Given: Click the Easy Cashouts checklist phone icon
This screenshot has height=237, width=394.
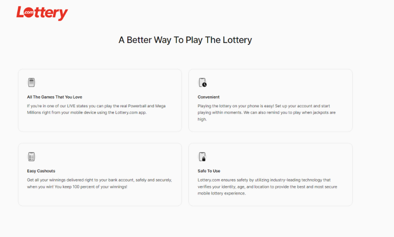Looking at the screenshot, I should [31, 156].
